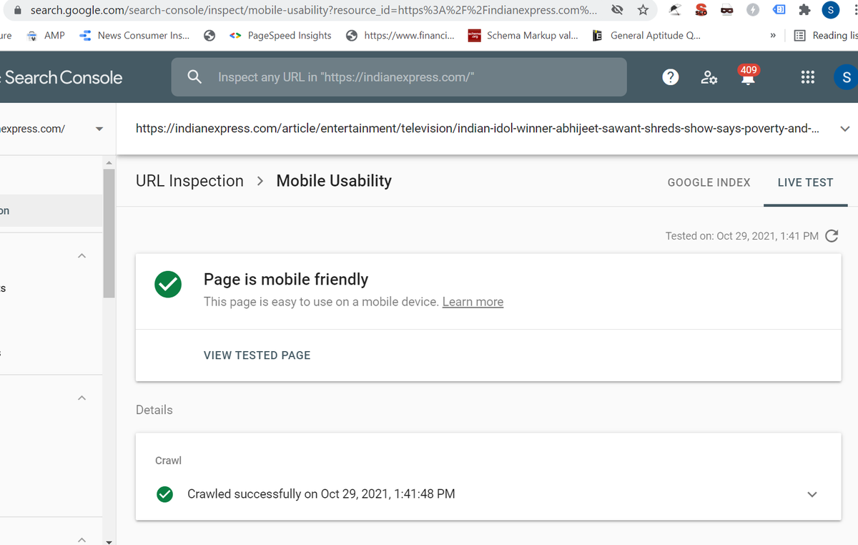This screenshot has height=545, width=858.
Task: Click the site lock icon in the address bar
Action: tap(18, 11)
